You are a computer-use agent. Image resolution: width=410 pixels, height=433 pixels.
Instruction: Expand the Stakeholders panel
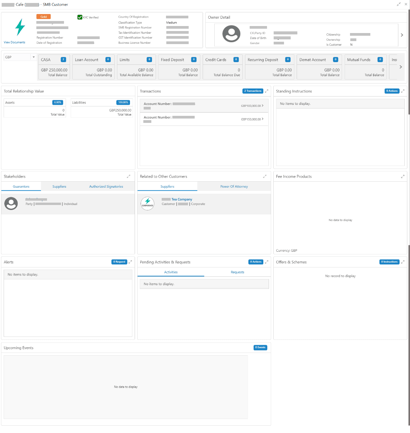[x=128, y=176]
